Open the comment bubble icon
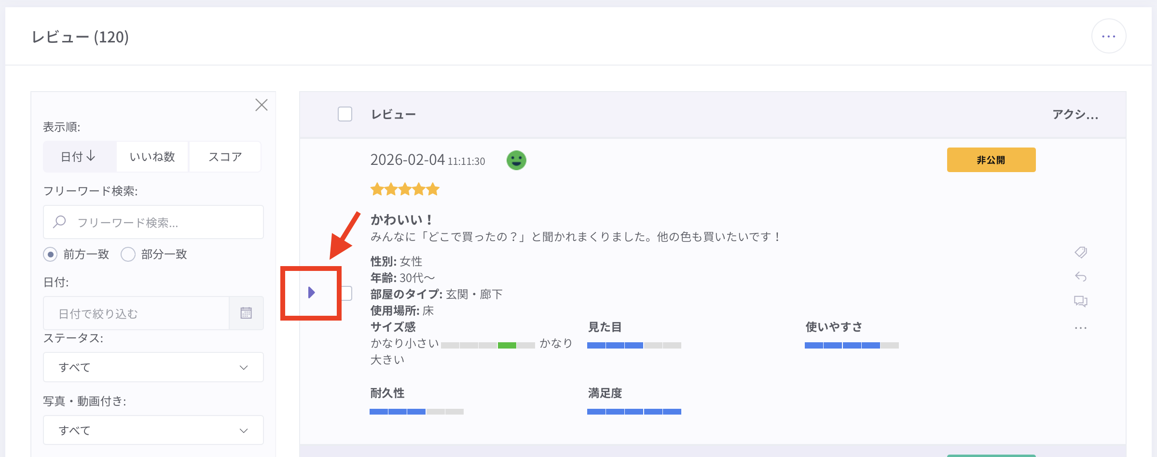Viewport: 1157px width, 457px height. pyautogui.click(x=1080, y=301)
